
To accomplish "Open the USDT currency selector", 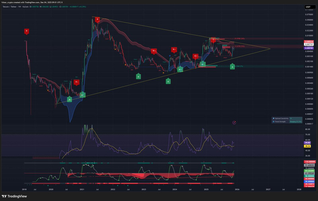I will [x=308, y=7].
